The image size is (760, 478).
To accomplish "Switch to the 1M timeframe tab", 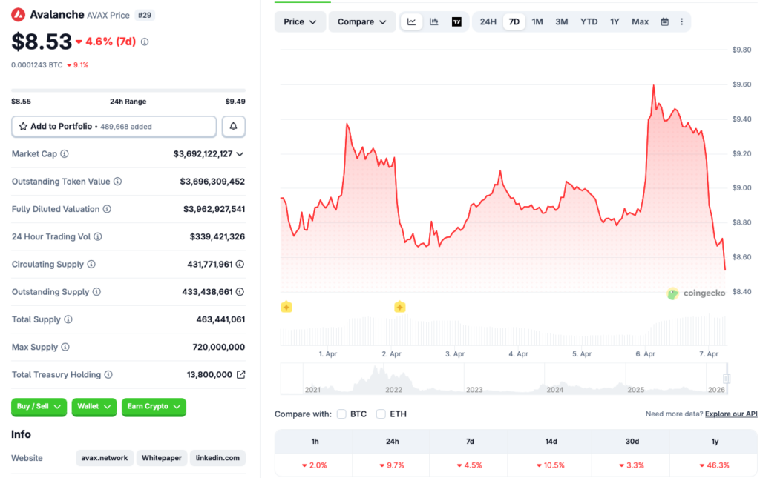I will pyautogui.click(x=537, y=21).
